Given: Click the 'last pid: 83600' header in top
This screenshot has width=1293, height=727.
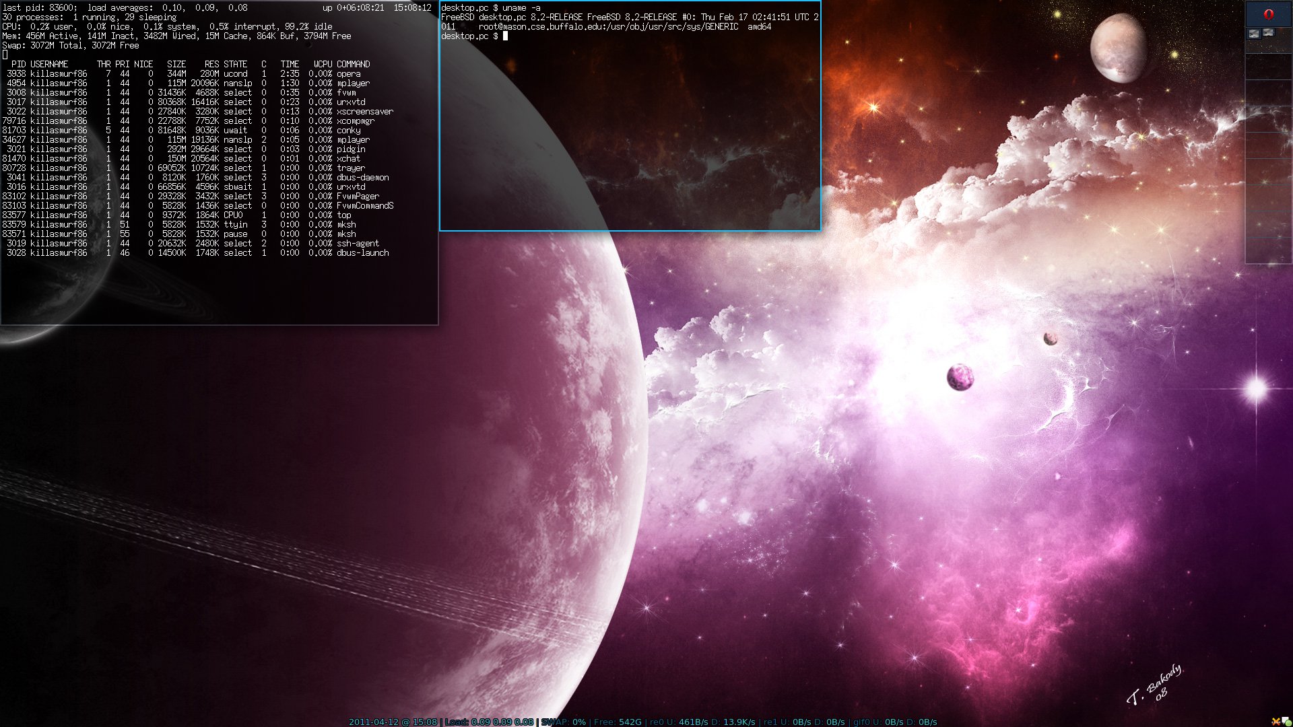Looking at the screenshot, I should tap(39, 8).
